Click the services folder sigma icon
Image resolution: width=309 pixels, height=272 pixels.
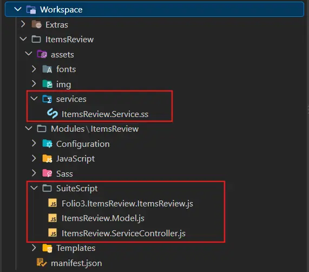pyautogui.click(x=47, y=99)
